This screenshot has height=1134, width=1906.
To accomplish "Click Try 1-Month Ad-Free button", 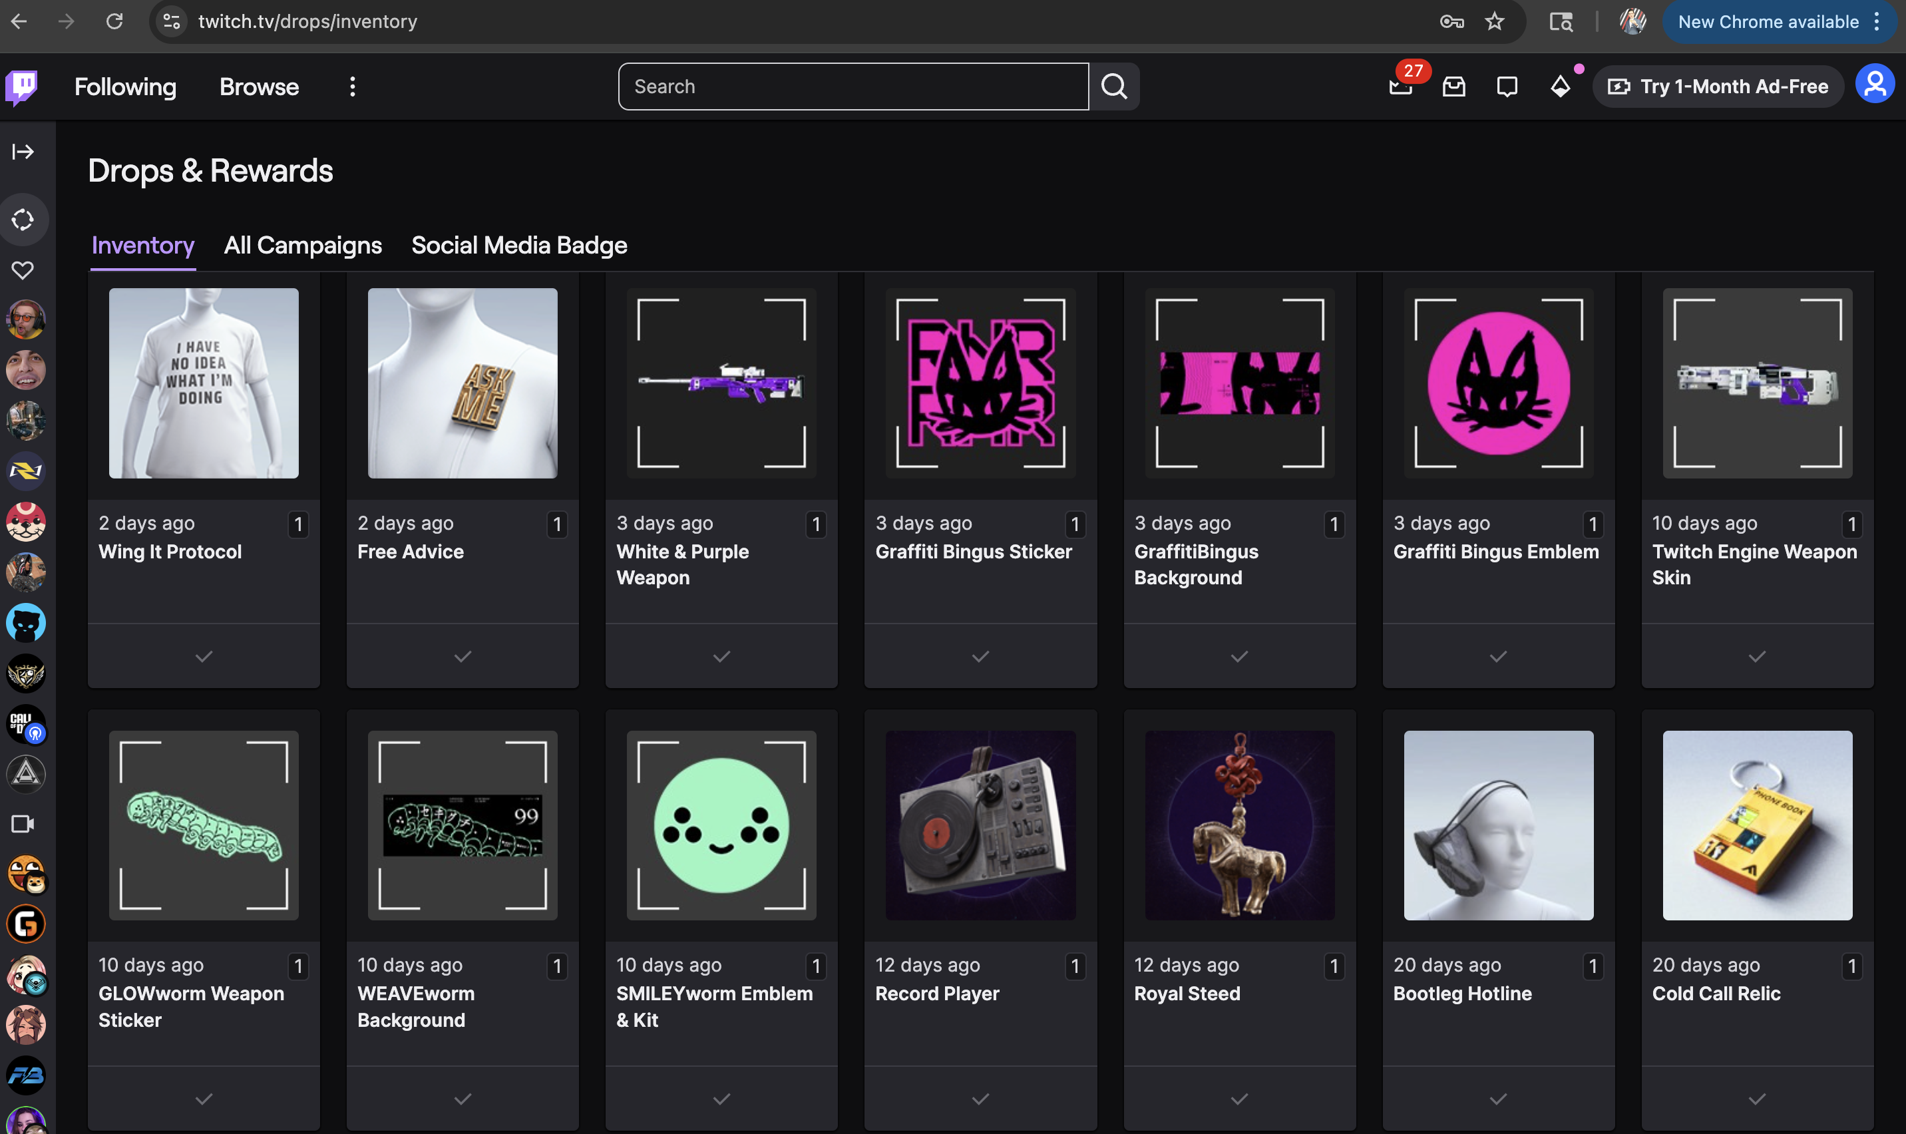I will 1718,87.
